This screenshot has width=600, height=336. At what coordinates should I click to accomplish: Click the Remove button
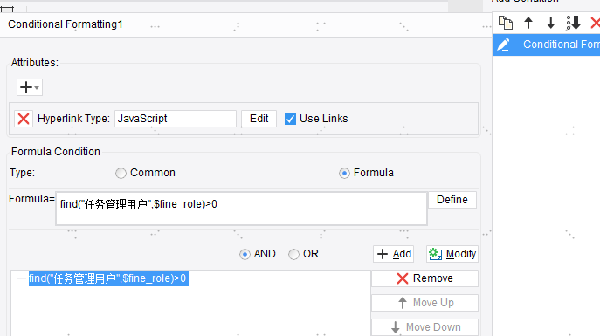click(424, 278)
